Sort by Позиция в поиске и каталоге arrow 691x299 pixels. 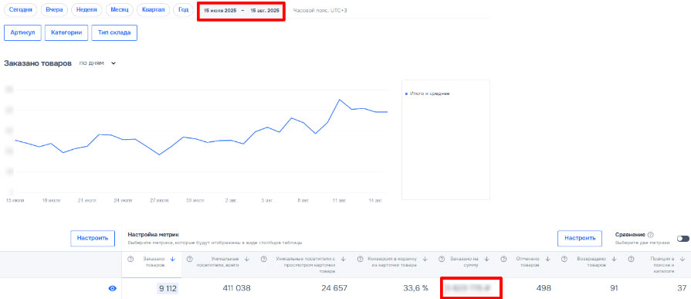coord(683,260)
